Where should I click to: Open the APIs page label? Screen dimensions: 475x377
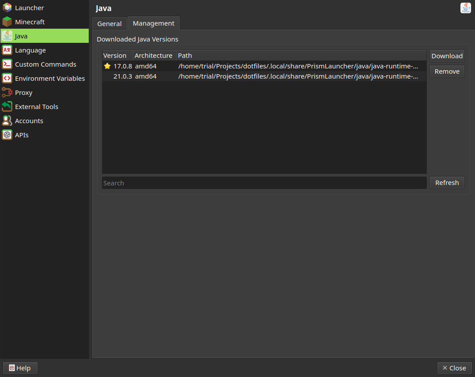coord(22,135)
